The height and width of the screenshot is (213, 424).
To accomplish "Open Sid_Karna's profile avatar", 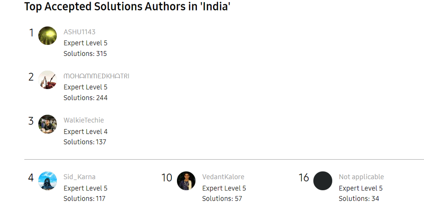I will pyautogui.click(x=48, y=180).
